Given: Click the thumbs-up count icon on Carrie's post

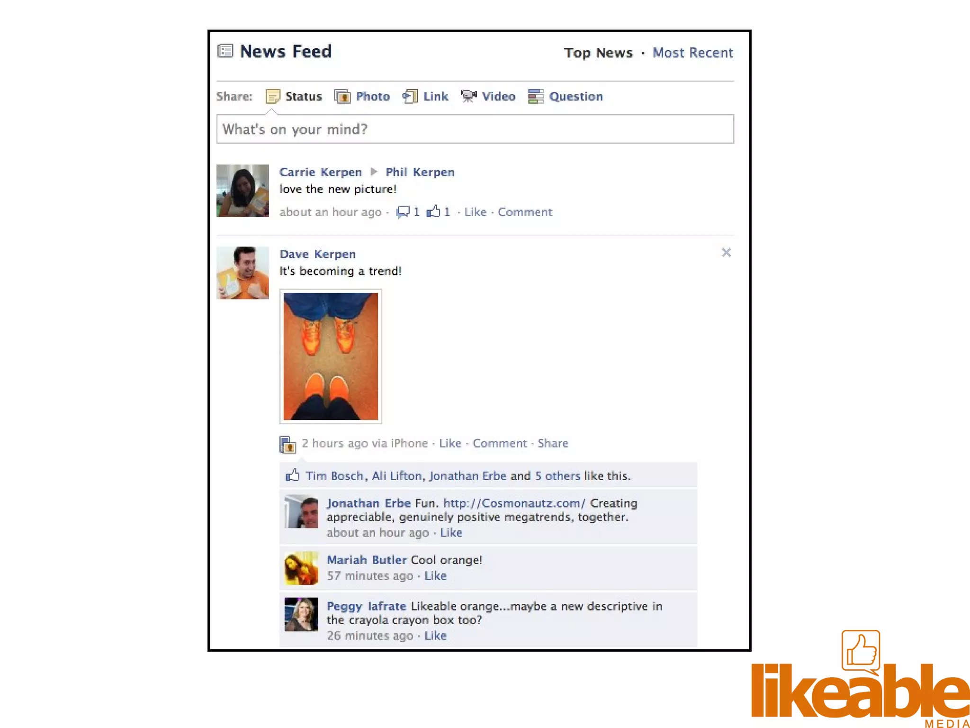Looking at the screenshot, I should pyautogui.click(x=433, y=211).
